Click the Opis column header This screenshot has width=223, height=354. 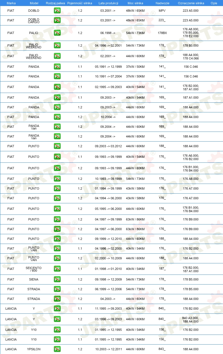(x=214, y=3)
